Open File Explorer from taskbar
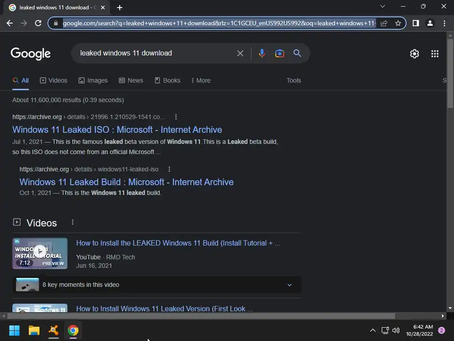 pos(34,330)
